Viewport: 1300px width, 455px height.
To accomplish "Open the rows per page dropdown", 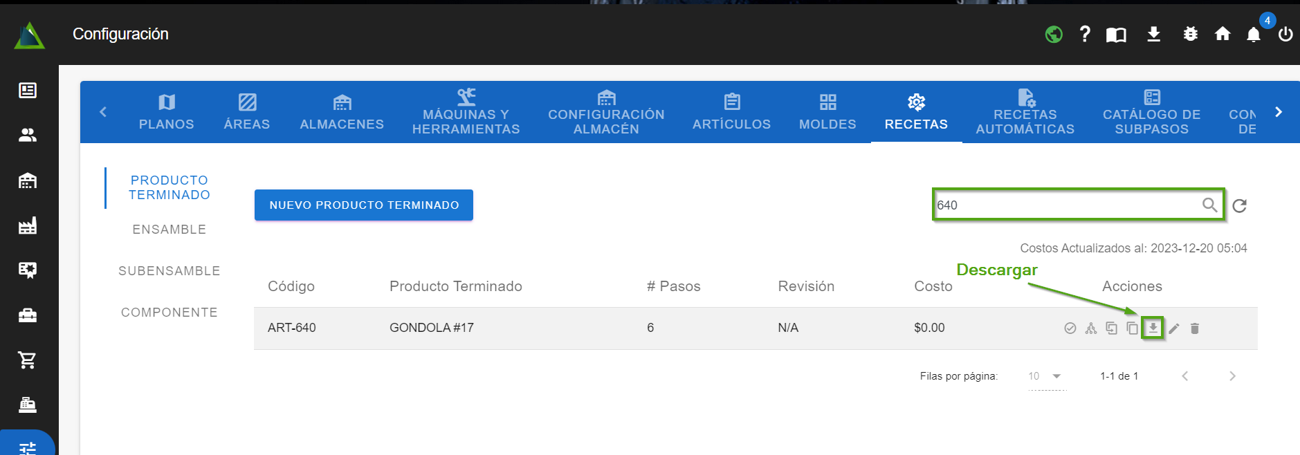I will coord(1046,376).
